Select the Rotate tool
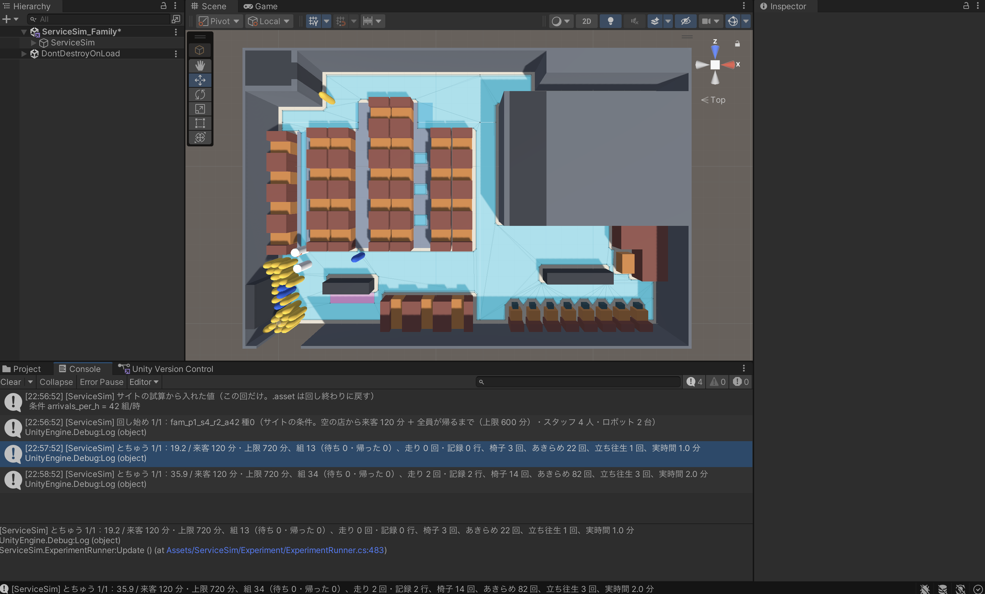The height and width of the screenshot is (594, 985). coord(200,94)
